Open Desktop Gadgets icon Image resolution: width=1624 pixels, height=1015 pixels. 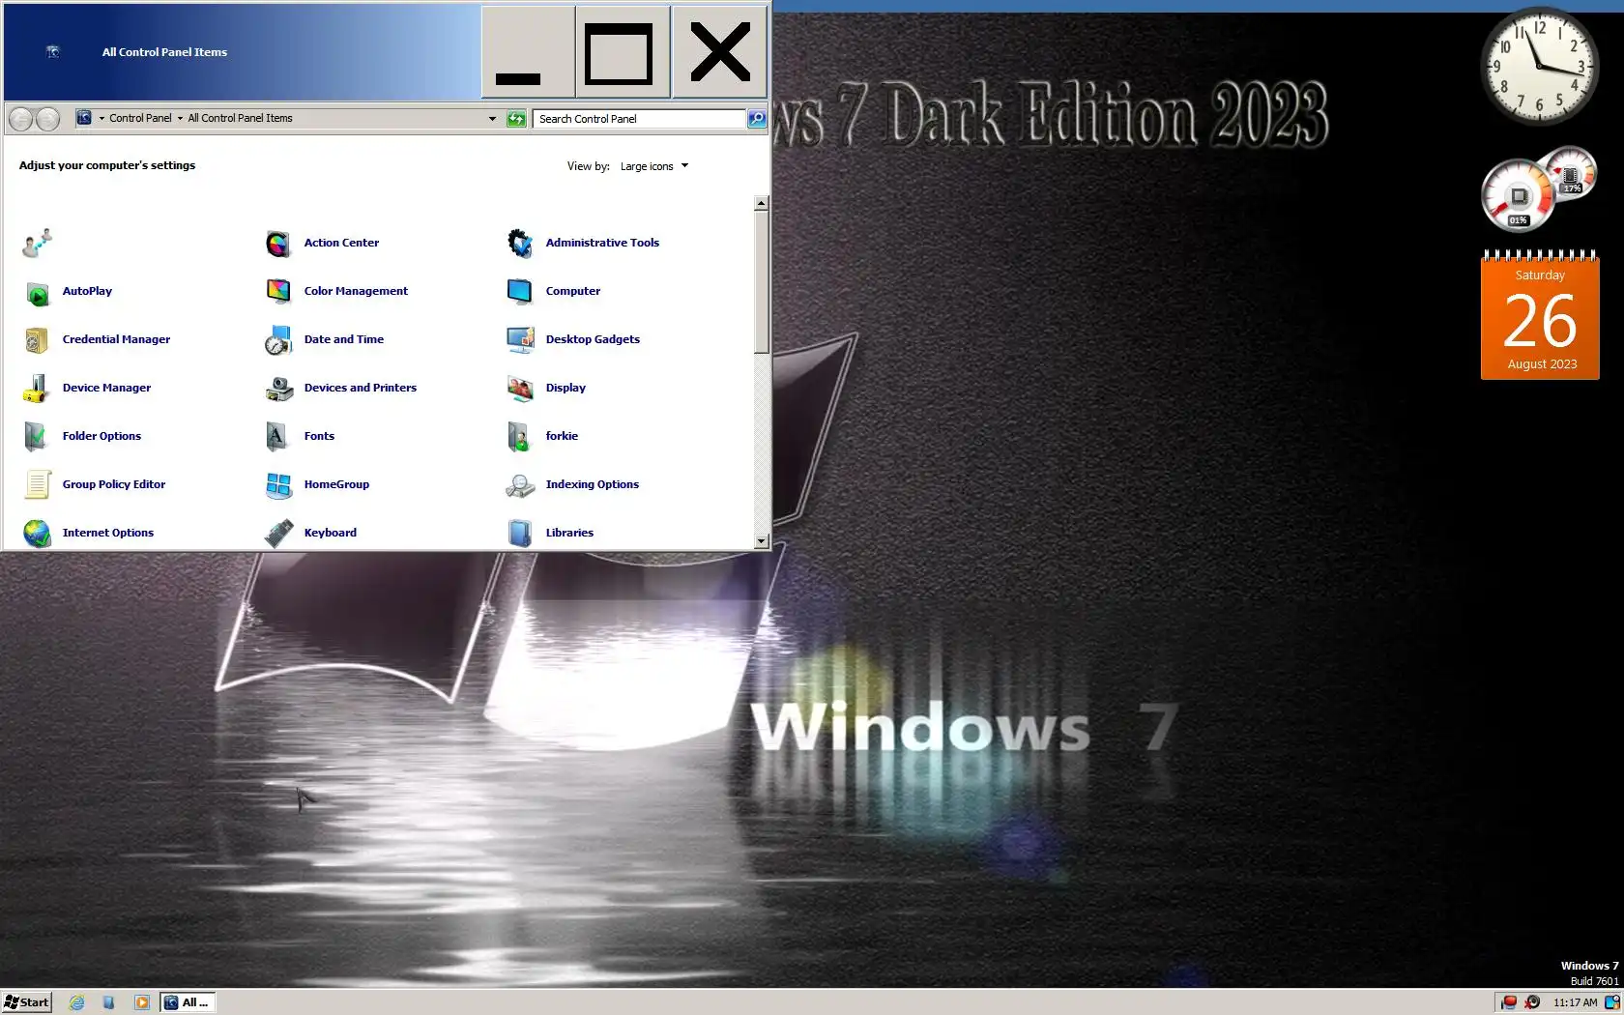point(520,339)
